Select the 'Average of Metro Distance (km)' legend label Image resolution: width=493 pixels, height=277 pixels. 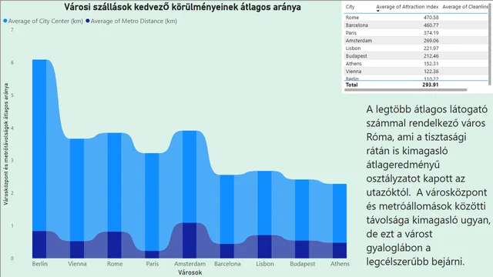[x=134, y=21]
